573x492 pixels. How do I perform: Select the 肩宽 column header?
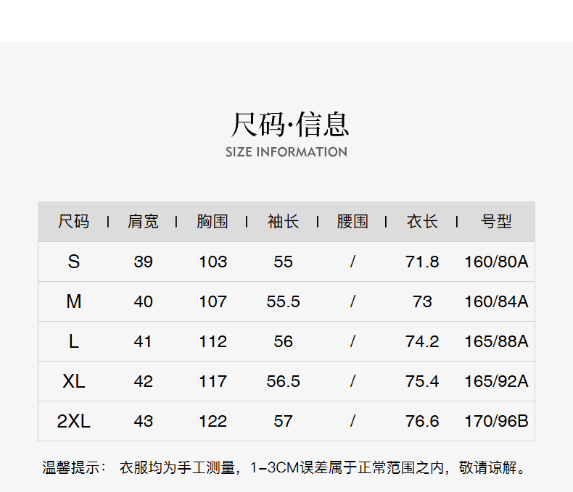(x=143, y=222)
